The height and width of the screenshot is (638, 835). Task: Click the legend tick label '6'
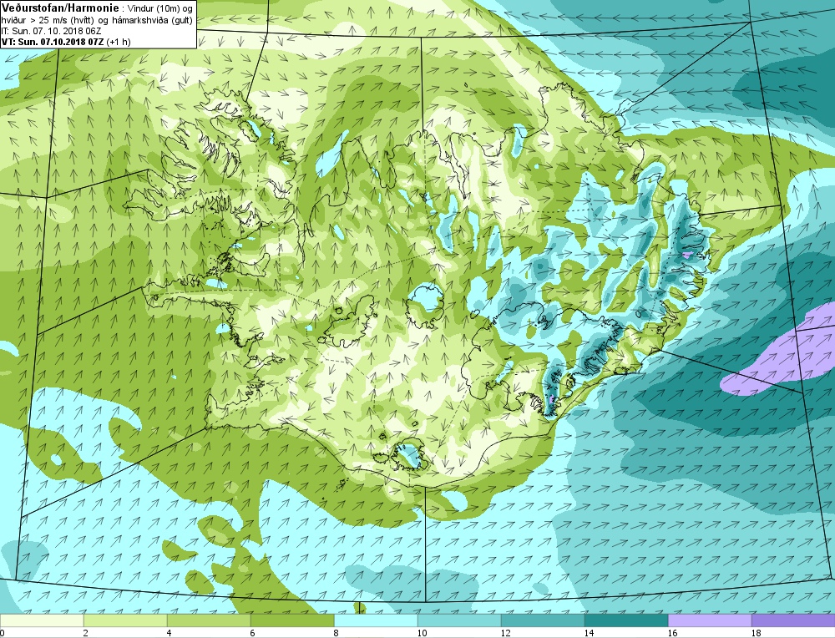coord(252,633)
